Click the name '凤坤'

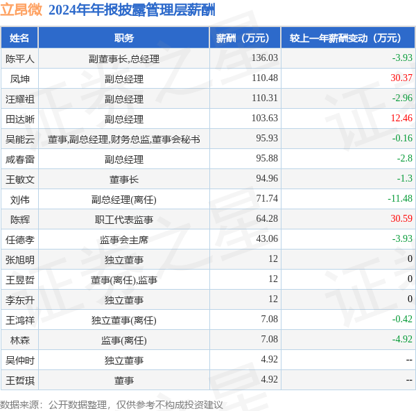(20, 79)
